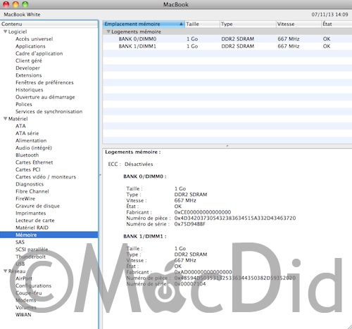Select Volumes under Réseau
352x329 pixels.
pyautogui.click(x=26, y=307)
